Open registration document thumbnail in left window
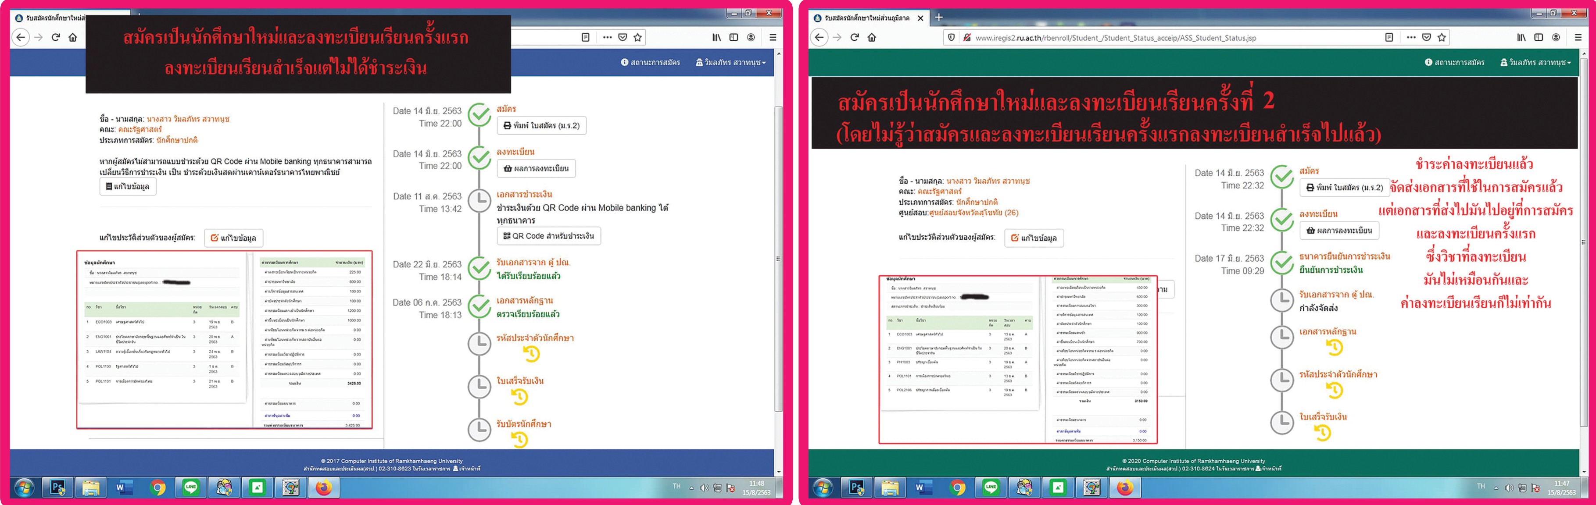This screenshot has height=505, width=1596. (224, 339)
